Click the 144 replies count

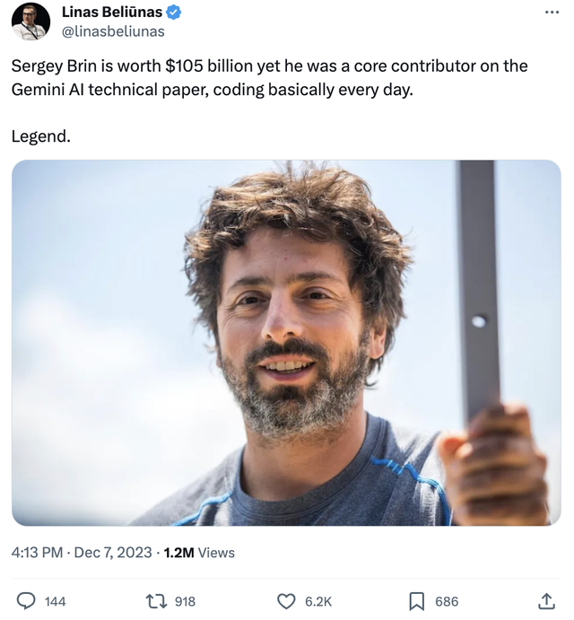[55, 602]
